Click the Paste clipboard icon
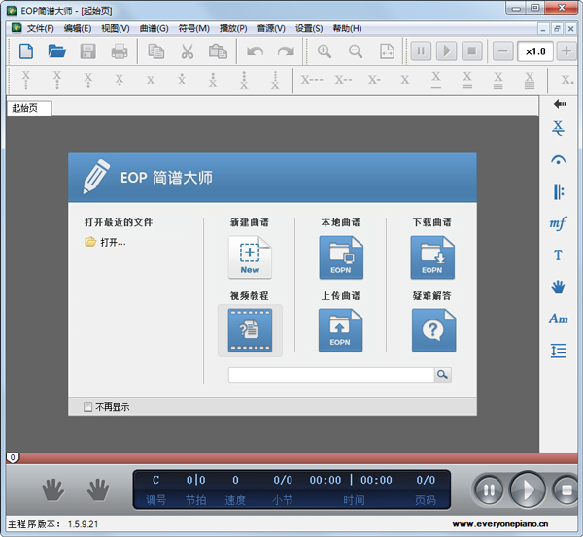The height and width of the screenshot is (537, 583). click(218, 51)
